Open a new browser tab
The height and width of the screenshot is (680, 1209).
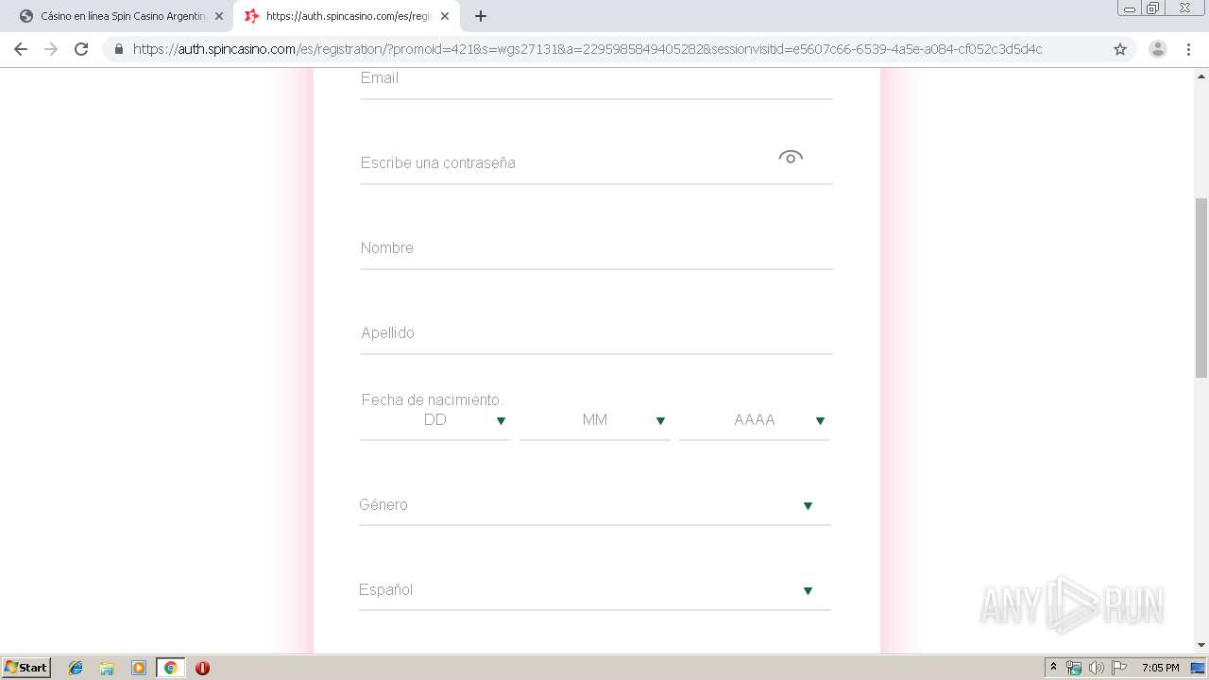[481, 16]
